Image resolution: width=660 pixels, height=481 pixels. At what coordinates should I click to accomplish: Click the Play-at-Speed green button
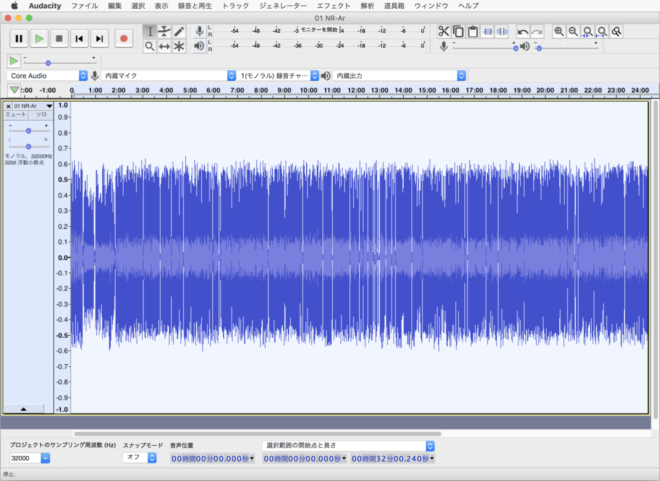[14, 61]
